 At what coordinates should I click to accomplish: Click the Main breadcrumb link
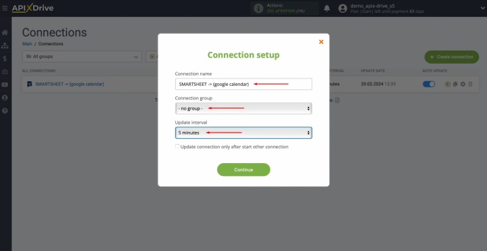27,44
